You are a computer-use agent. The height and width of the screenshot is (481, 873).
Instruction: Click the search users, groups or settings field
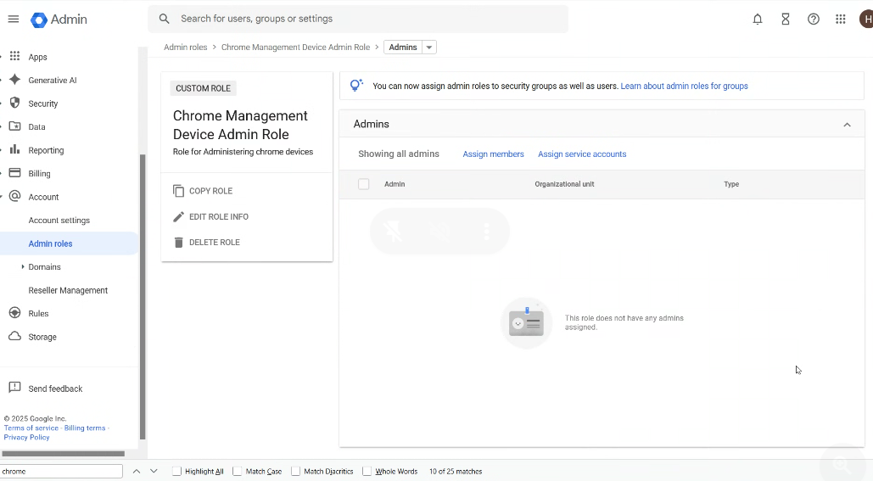365,19
